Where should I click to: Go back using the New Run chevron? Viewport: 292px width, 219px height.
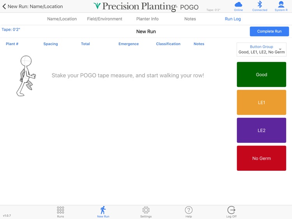(4, 7)
